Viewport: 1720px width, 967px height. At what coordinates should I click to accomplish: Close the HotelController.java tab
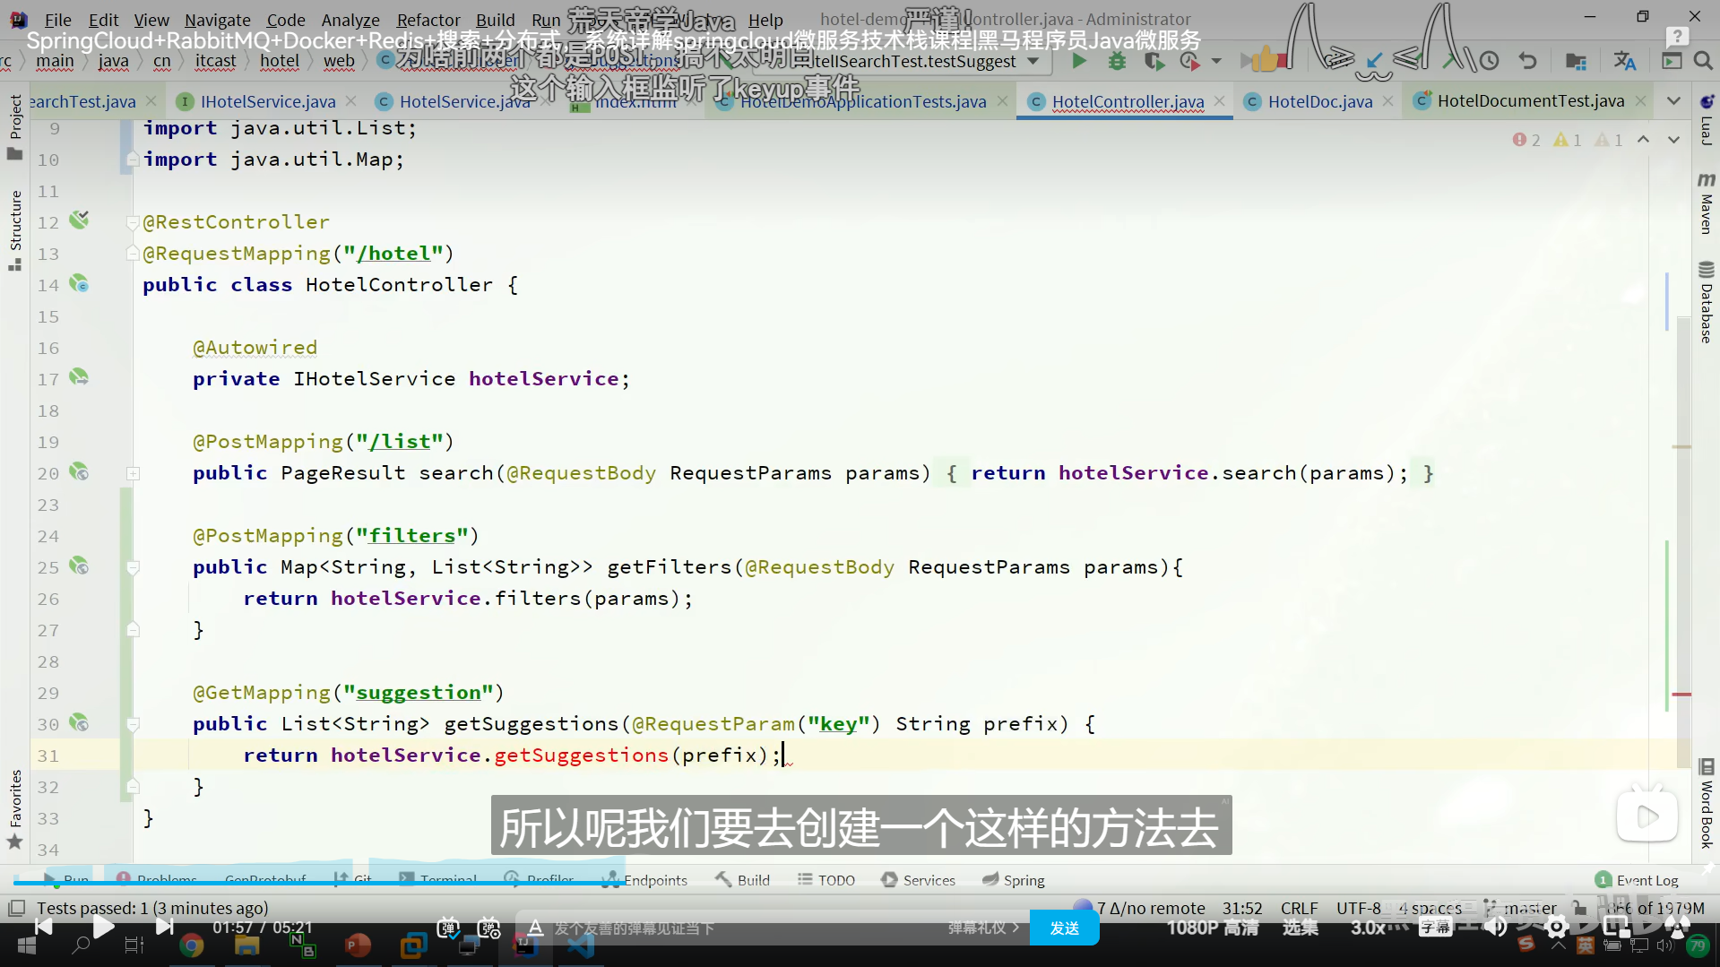(x=1220, y=101)
